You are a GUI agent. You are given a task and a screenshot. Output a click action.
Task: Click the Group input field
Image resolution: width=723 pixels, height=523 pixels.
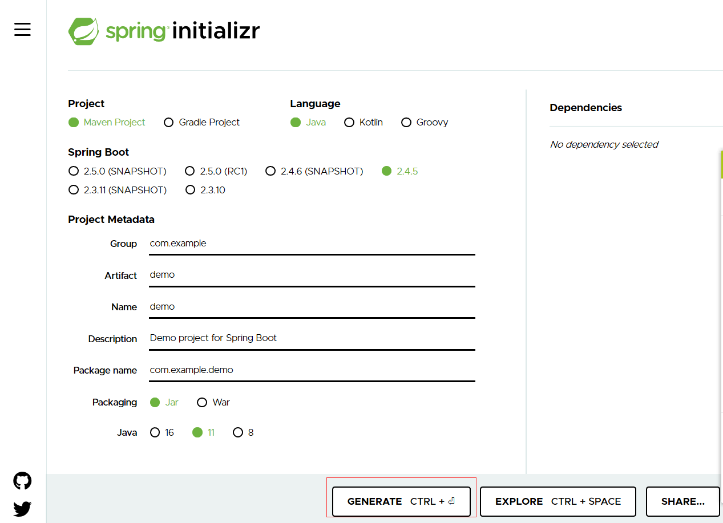pyautogui.click(x=312, y=244)
